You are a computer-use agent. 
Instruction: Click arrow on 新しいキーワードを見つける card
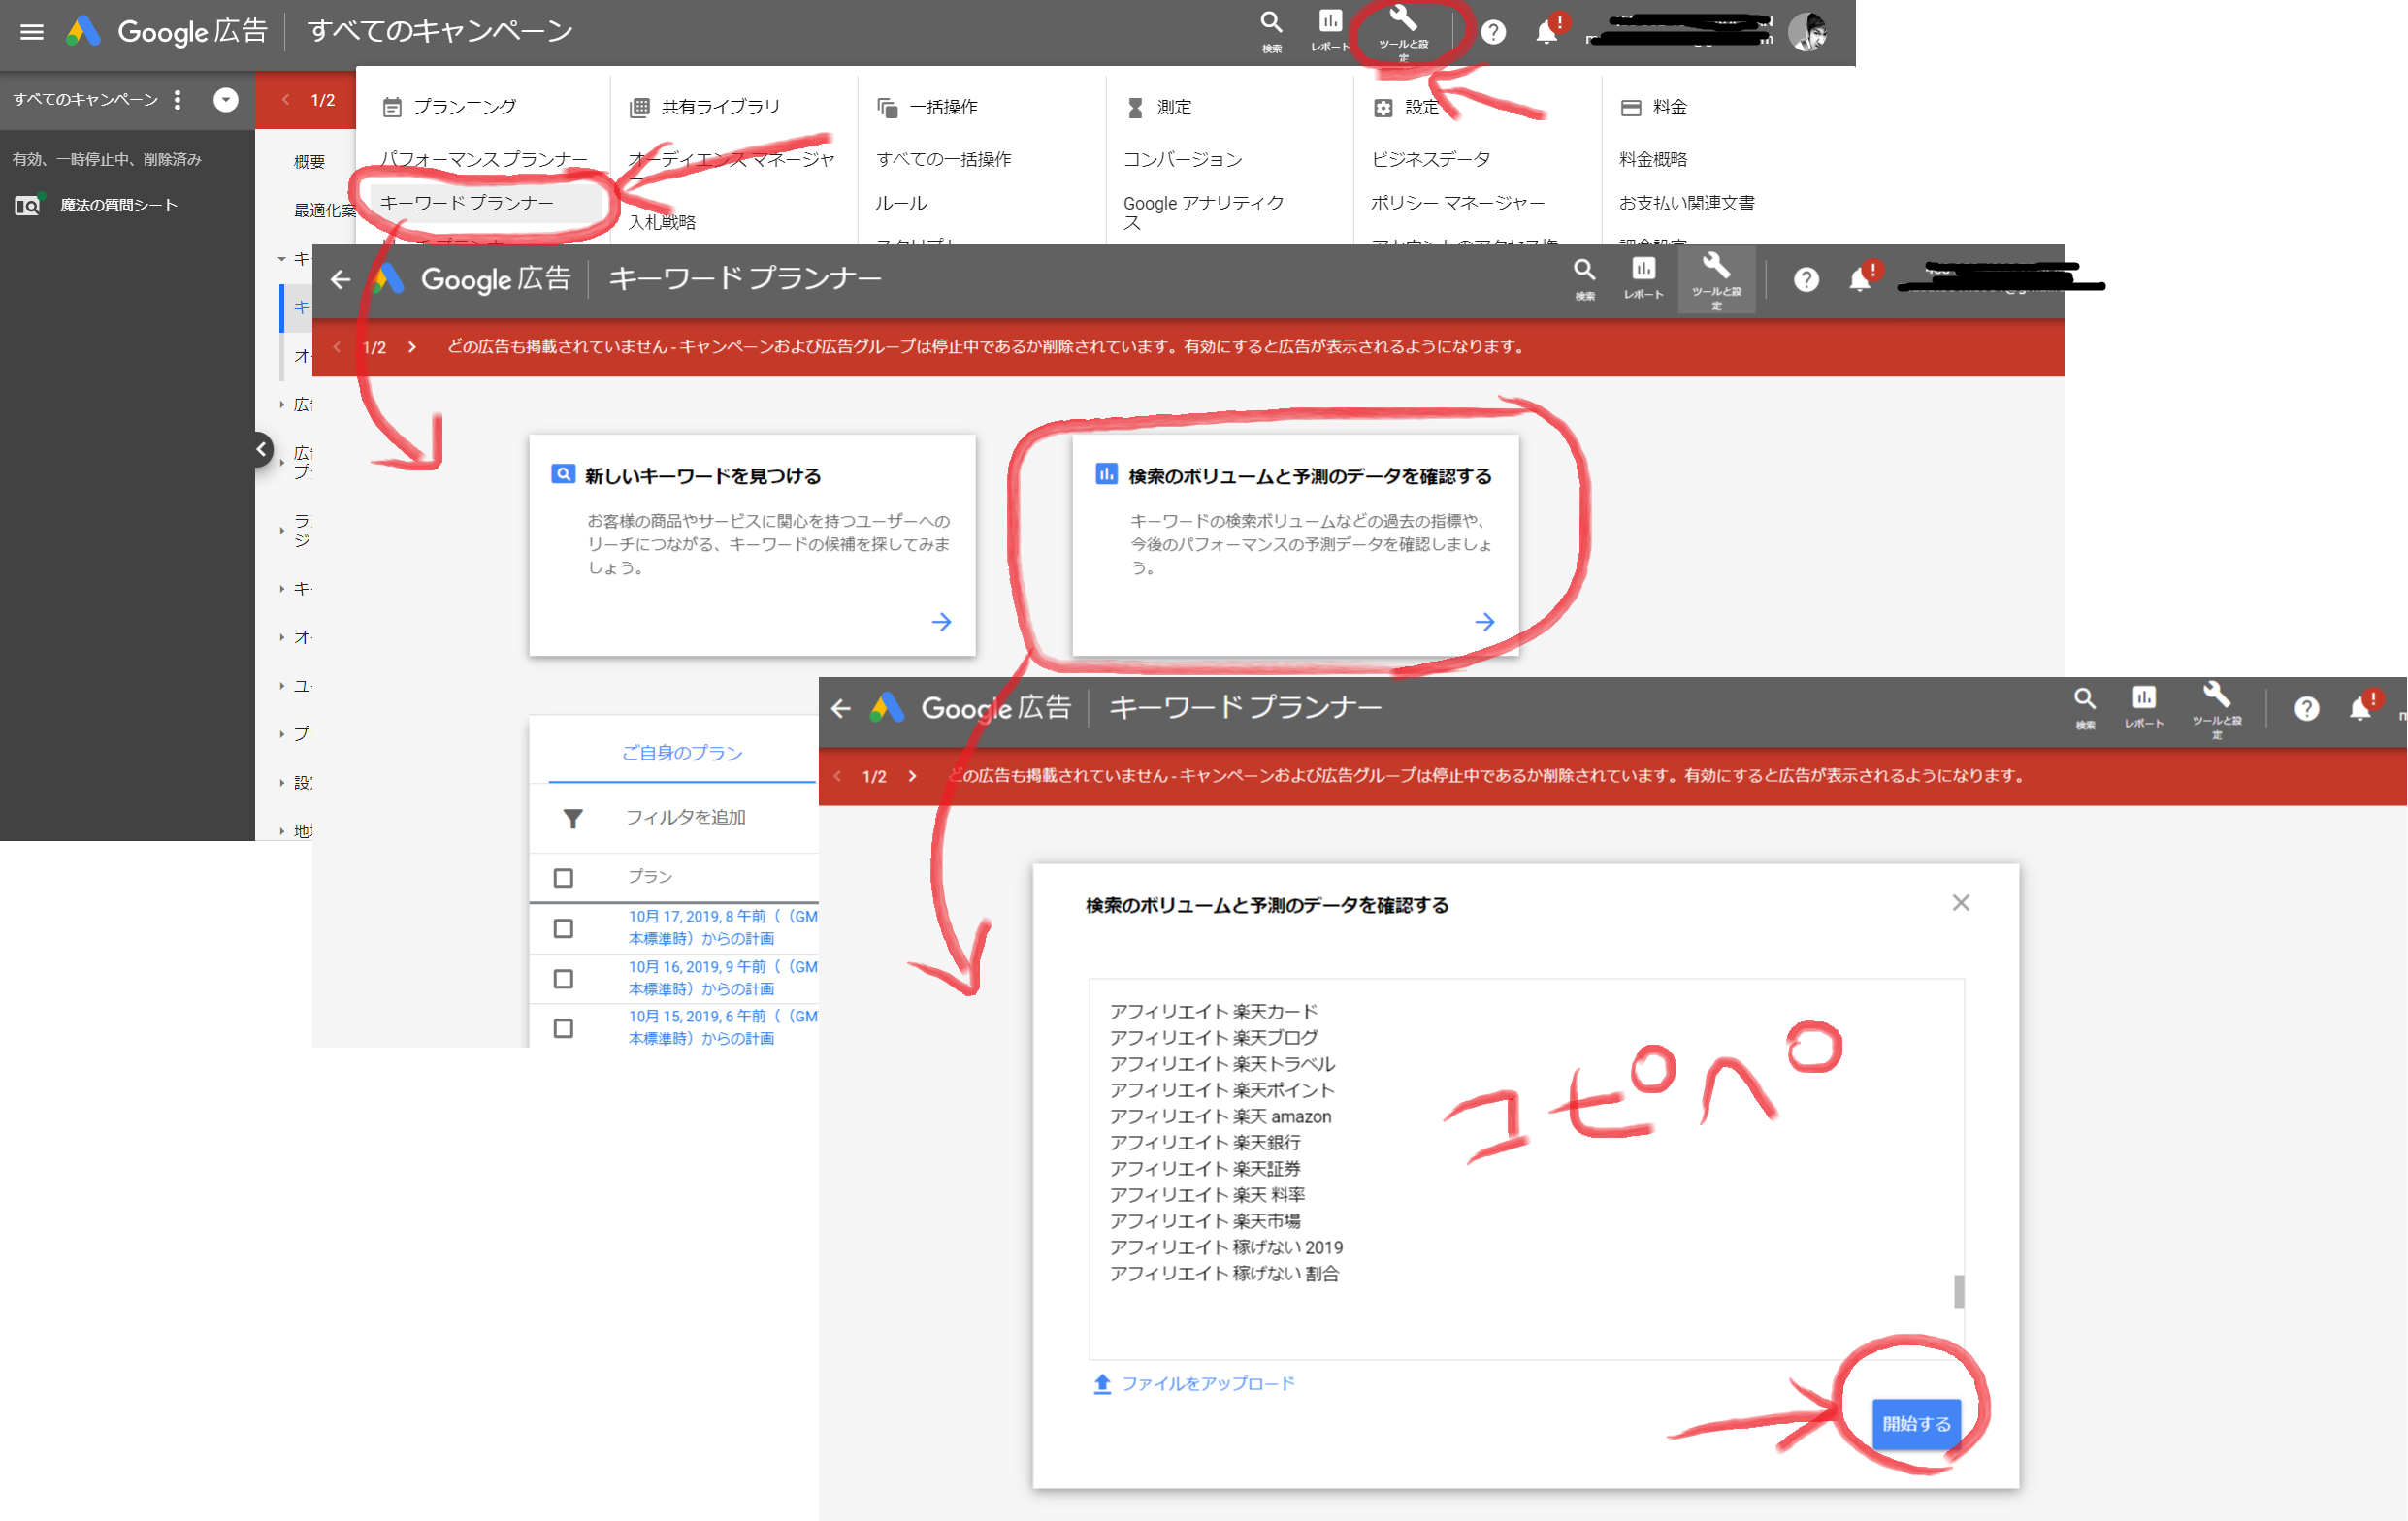(x=941, y=622)
